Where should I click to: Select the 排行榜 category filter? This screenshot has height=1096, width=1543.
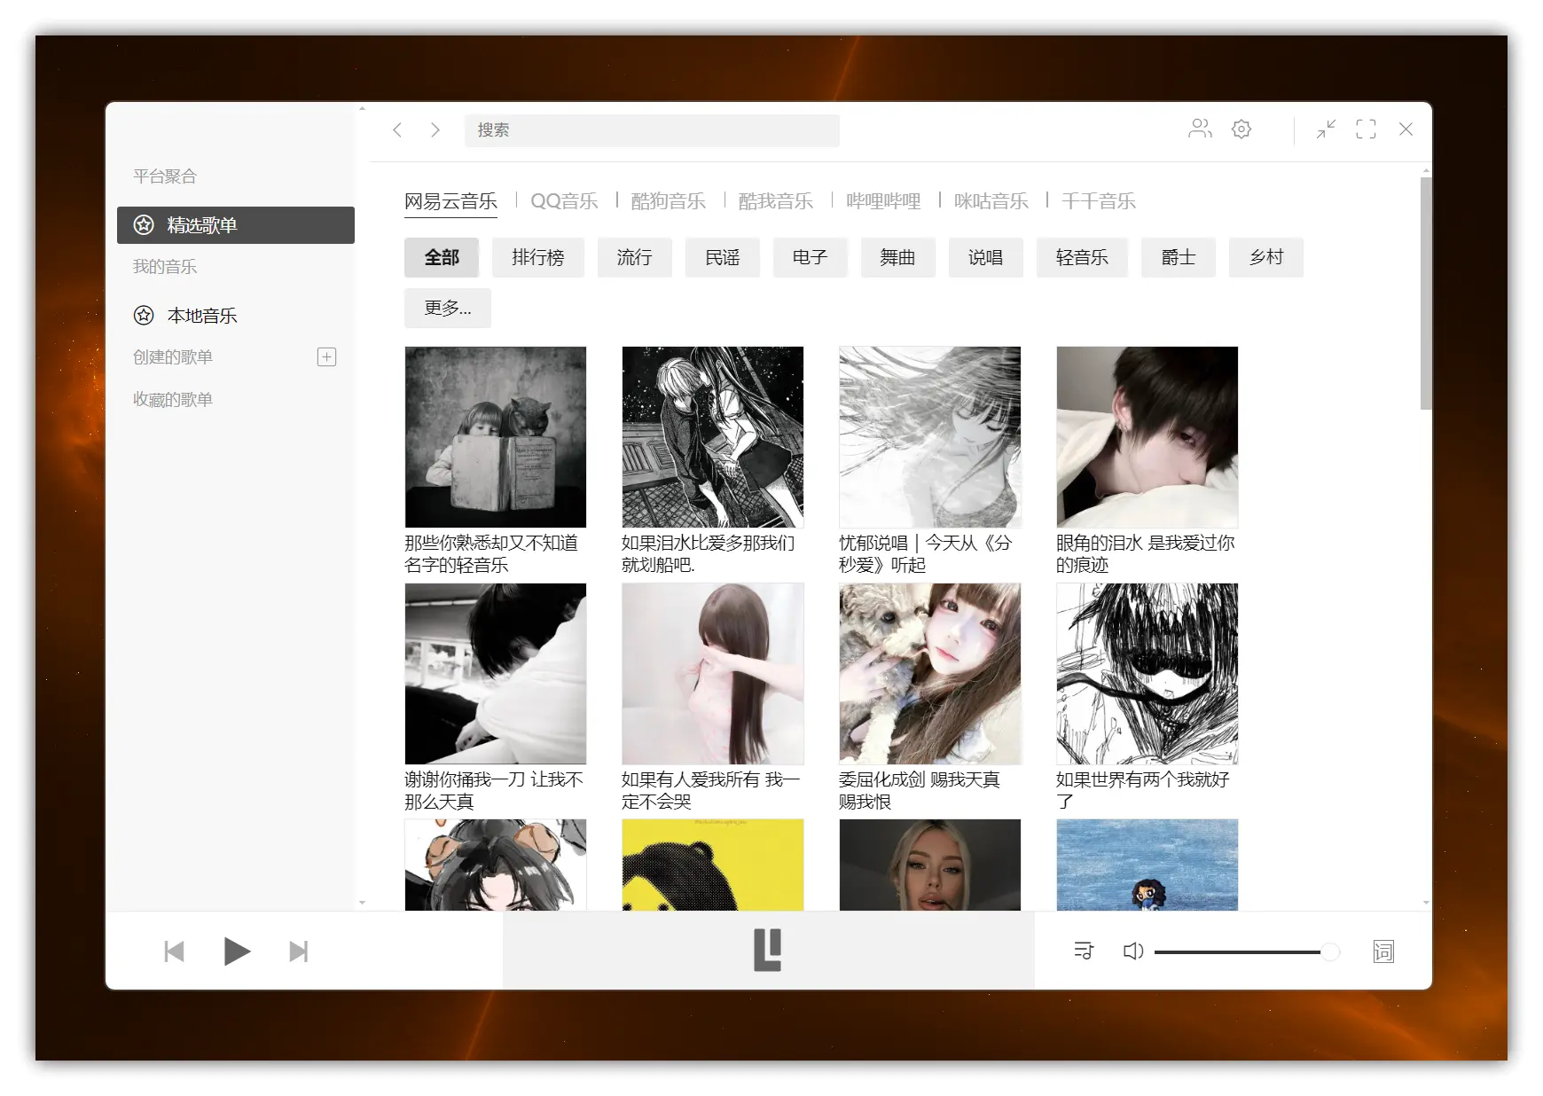point(538,257)
